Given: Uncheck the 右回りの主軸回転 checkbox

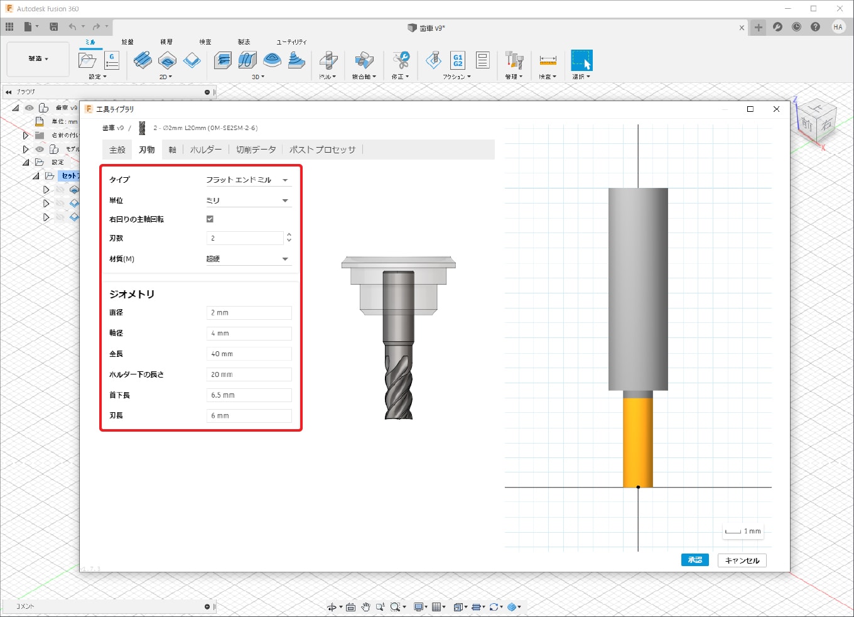Looking at the screenshot, I should [210, 219].
